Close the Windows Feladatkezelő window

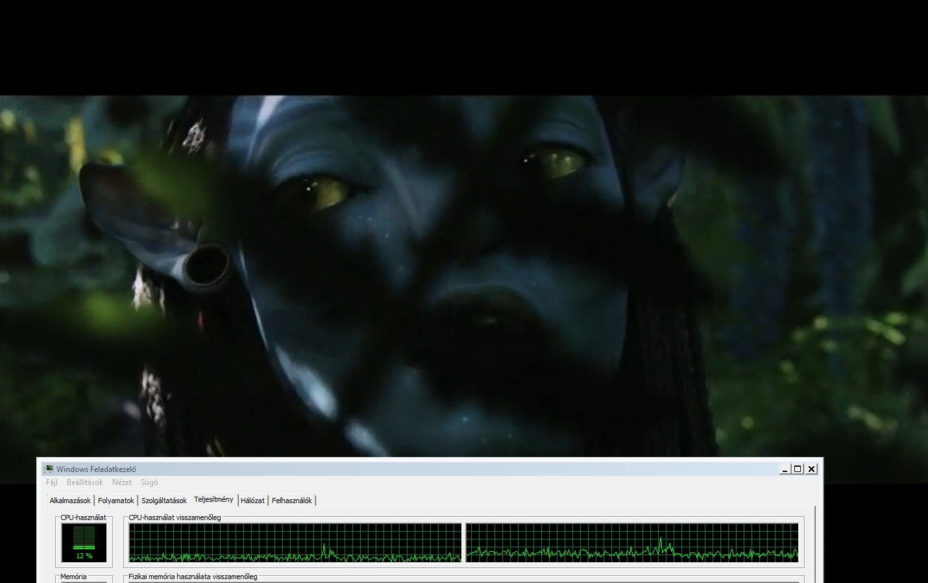[x=811, y=469]
